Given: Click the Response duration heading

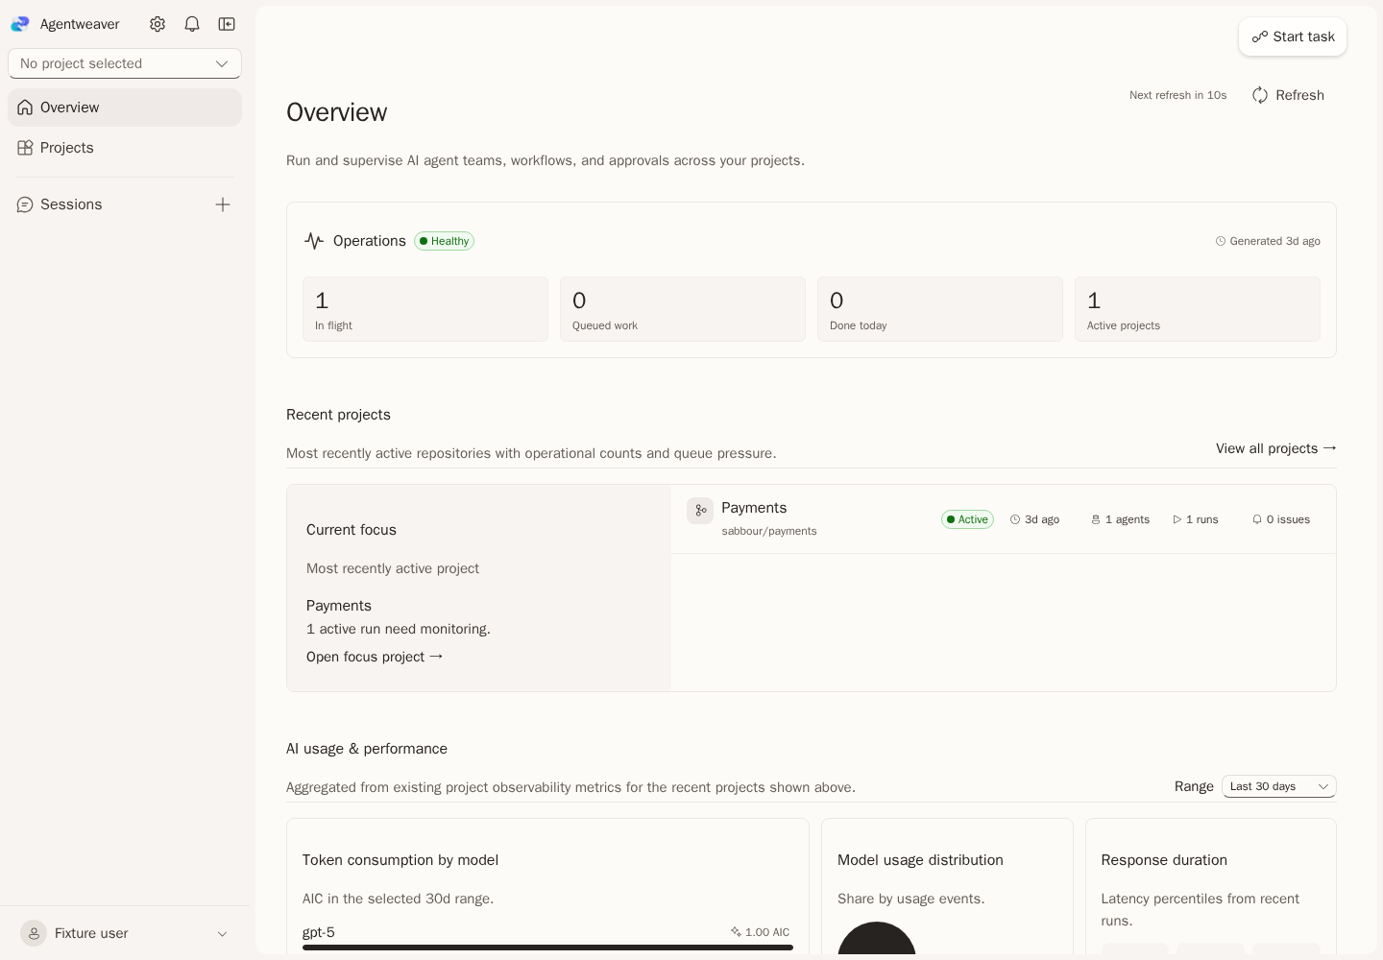Looking at the screenshot, I should pos(1164,860).
